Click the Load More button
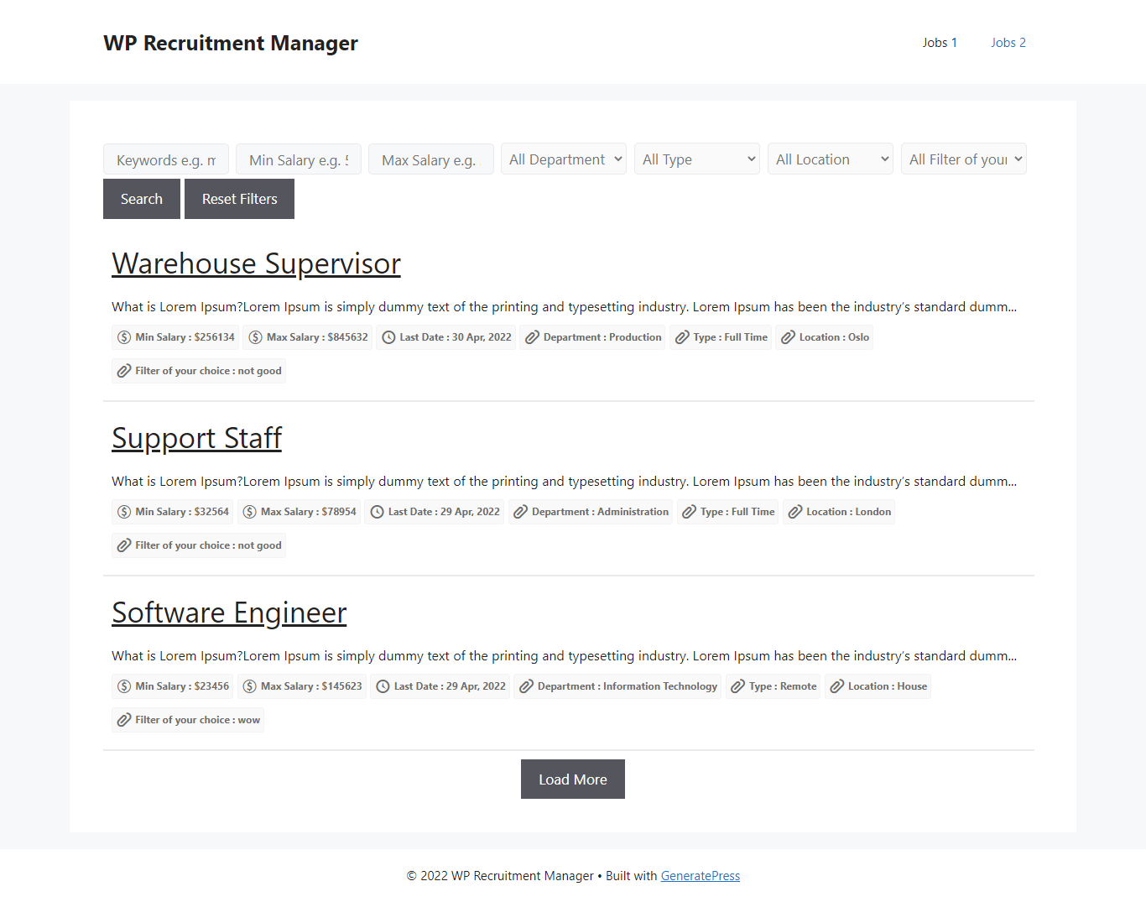 click(573, 779)
